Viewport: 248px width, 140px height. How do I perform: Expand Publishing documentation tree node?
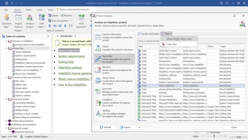point(6,124)
